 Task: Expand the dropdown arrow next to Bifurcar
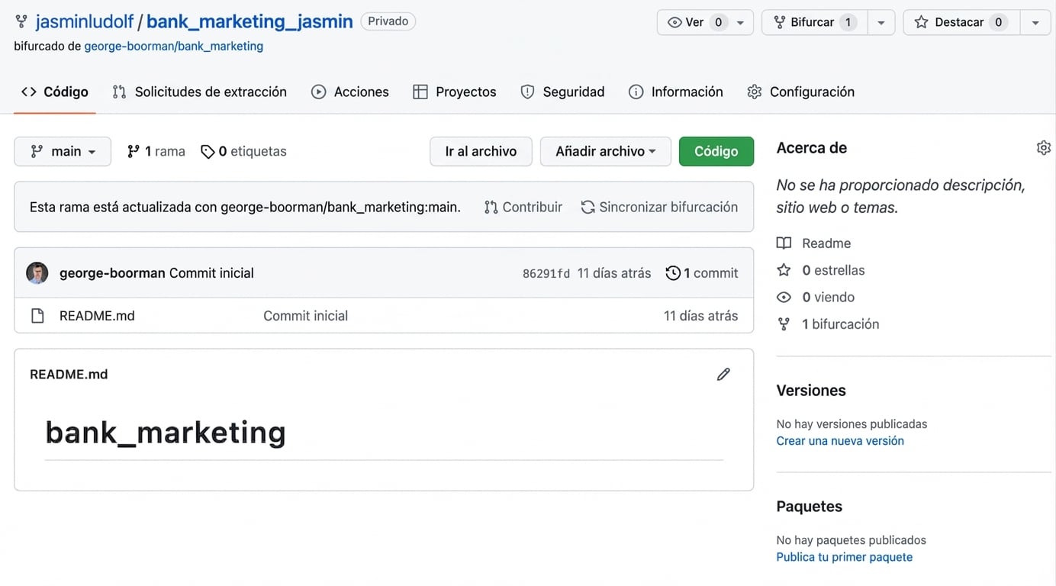[881, 22]
